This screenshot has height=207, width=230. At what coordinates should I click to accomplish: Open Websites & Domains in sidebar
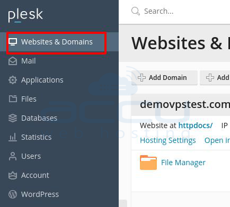59,42
